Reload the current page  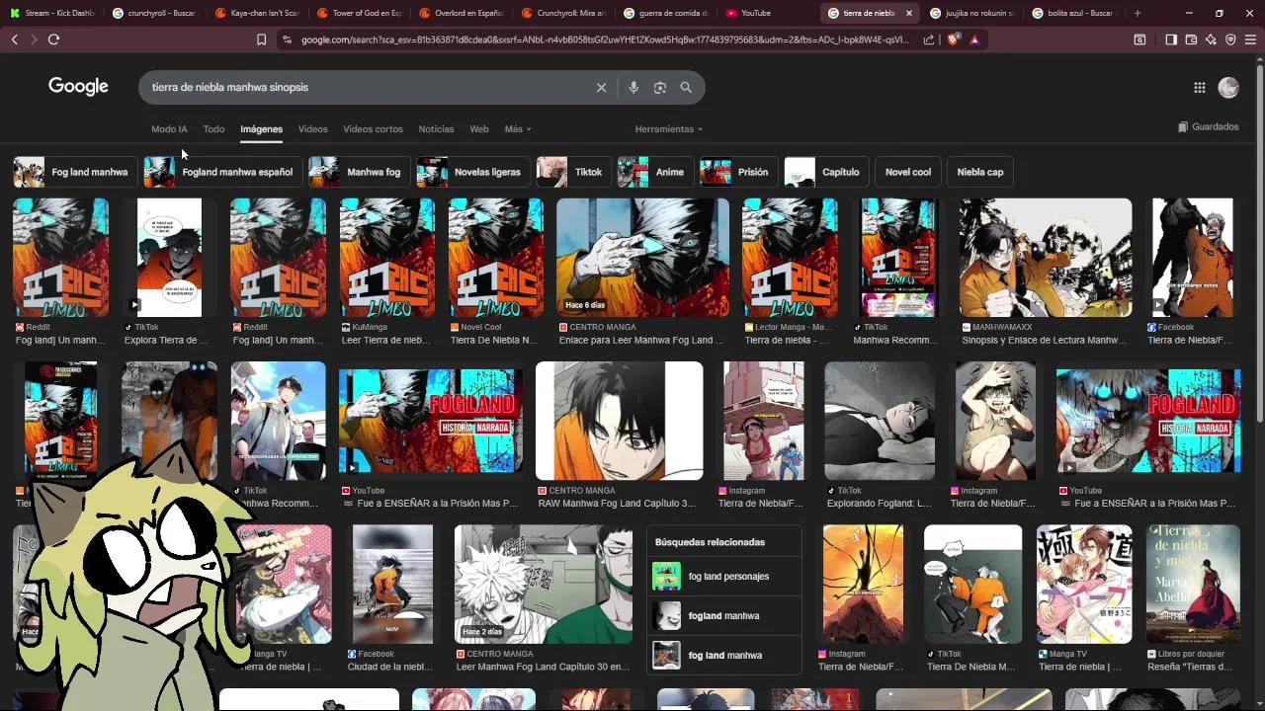[53, 39]
